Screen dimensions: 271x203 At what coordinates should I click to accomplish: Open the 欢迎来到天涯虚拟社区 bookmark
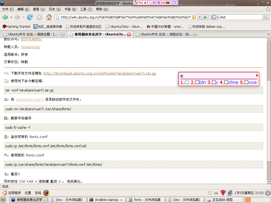point(84,26)
